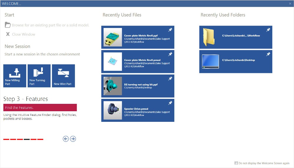The height and width of the screenshot is (168, 294).
Task: Pin the EG turning not using kit.ppf file
Action: 170,79
